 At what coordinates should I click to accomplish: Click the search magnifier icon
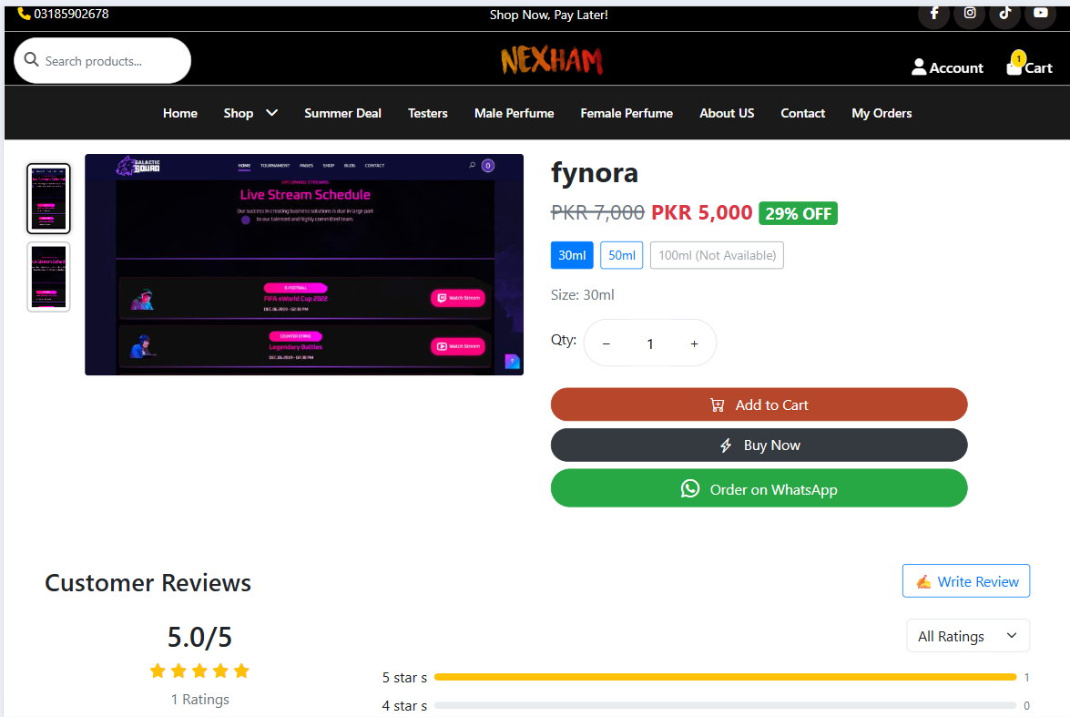click(31, 60)
